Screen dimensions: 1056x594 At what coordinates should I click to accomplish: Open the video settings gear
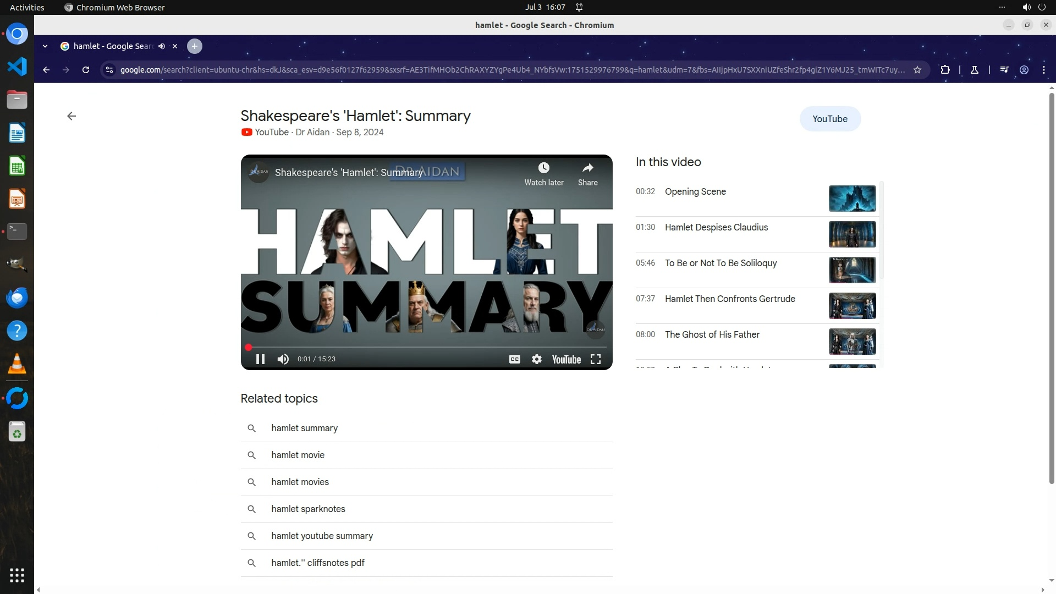click(x=537, y=359)
